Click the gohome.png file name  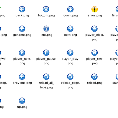(22, 35)
